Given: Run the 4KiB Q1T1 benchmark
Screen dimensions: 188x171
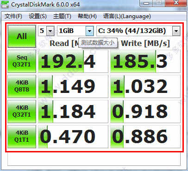Looking at the screenshot, I should [22, 137].
